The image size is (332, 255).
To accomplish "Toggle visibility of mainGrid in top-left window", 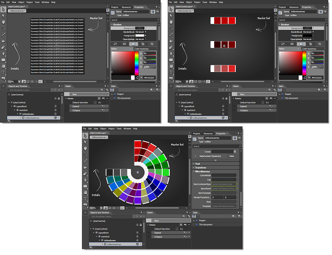I will click(55, 110).
